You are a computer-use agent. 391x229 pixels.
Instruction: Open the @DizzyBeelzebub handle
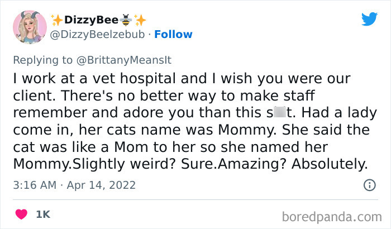tap(98, 35)
